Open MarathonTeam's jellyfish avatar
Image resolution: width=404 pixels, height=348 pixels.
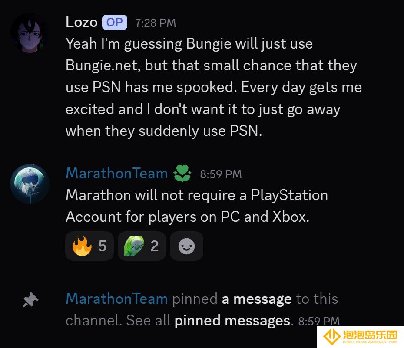[30, 184]
